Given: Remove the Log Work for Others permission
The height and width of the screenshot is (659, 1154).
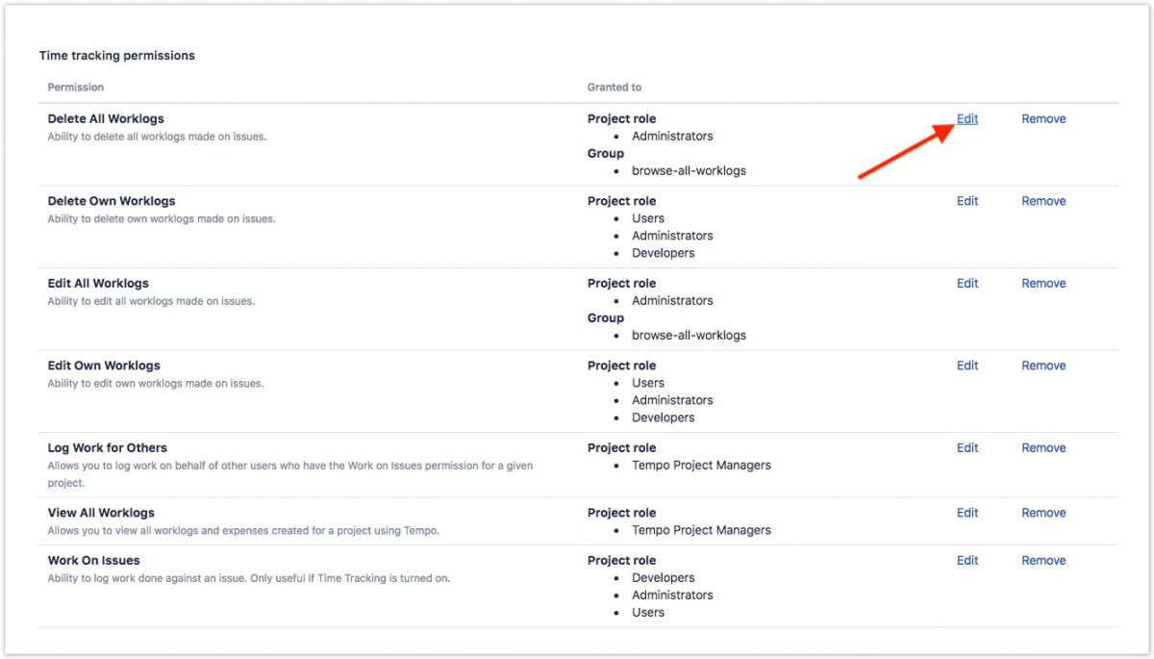Looking at the screenshot, I should [x=1043, y=448].
